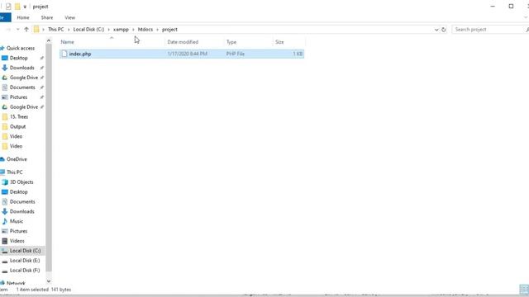Navigate to This PC breadcrumb
Screen dimensions: 529x297
(x=55, y=30)
